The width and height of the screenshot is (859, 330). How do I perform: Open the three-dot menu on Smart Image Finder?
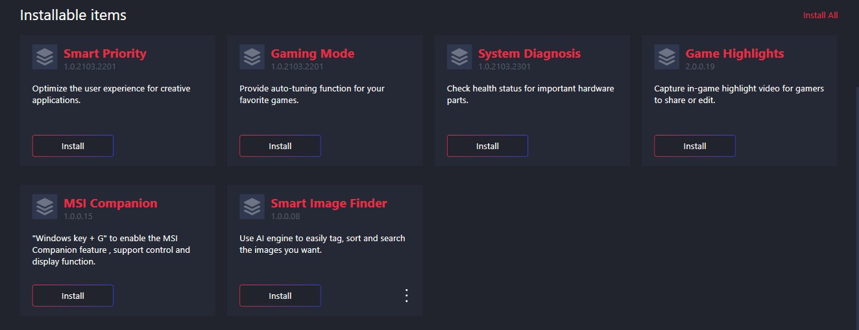click(x=407, y=296)
